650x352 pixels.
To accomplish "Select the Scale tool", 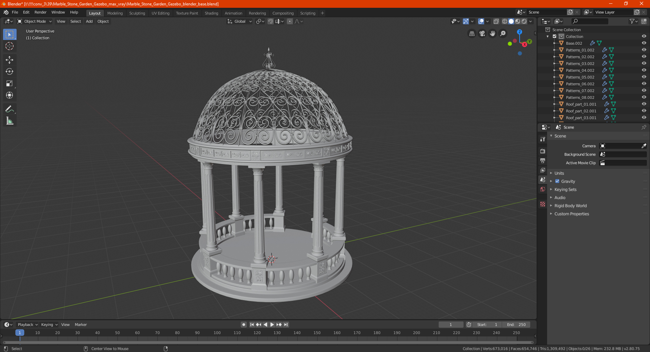I will click(x=9, y=84).
